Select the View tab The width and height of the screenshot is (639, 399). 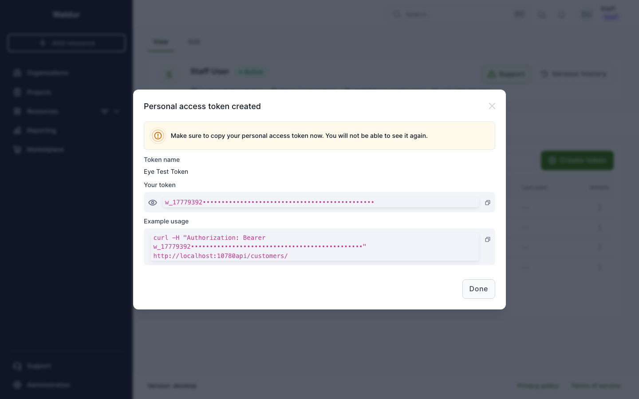tap(161, 42)
